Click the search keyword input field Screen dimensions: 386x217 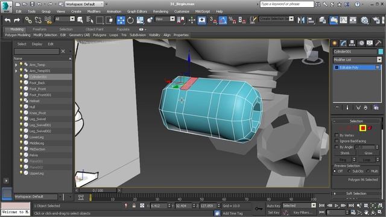tap(287, 4)
